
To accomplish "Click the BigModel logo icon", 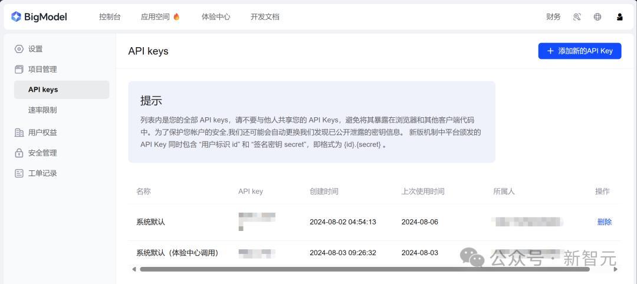I will point(16,16).
